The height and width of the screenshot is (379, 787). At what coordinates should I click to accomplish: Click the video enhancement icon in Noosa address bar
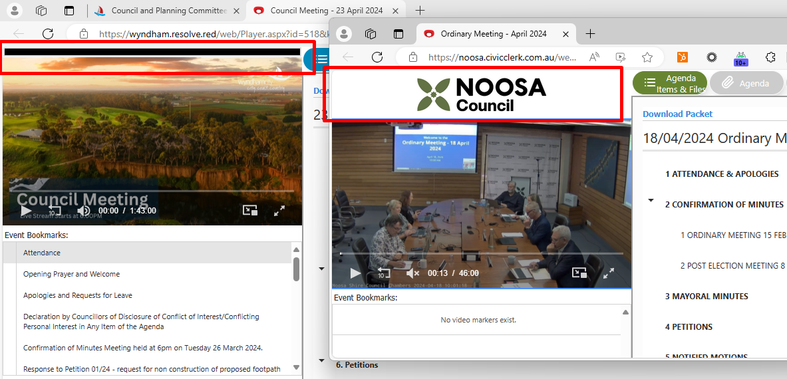coord(621,57)
